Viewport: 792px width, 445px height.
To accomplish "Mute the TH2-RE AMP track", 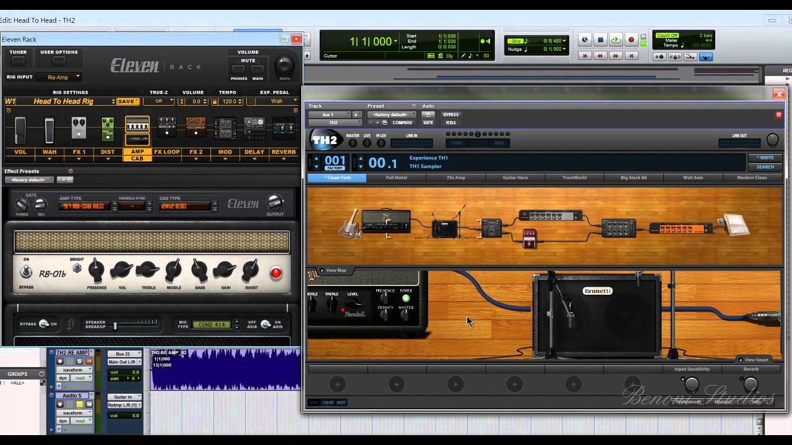I will pos(89,361).
